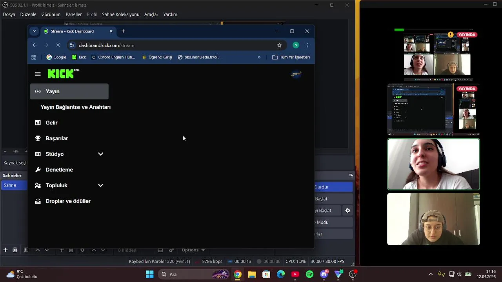Select the Yayın sidebar item
Image resolution: width=502 pixels, height=282 pixels.
69,91
